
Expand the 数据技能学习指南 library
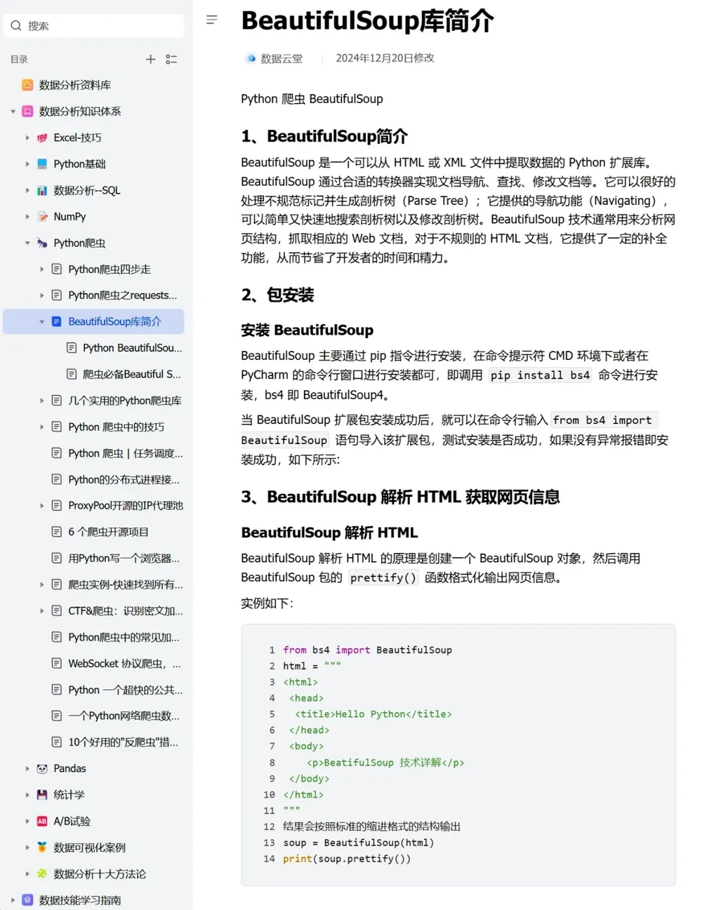tap(13, 900)
